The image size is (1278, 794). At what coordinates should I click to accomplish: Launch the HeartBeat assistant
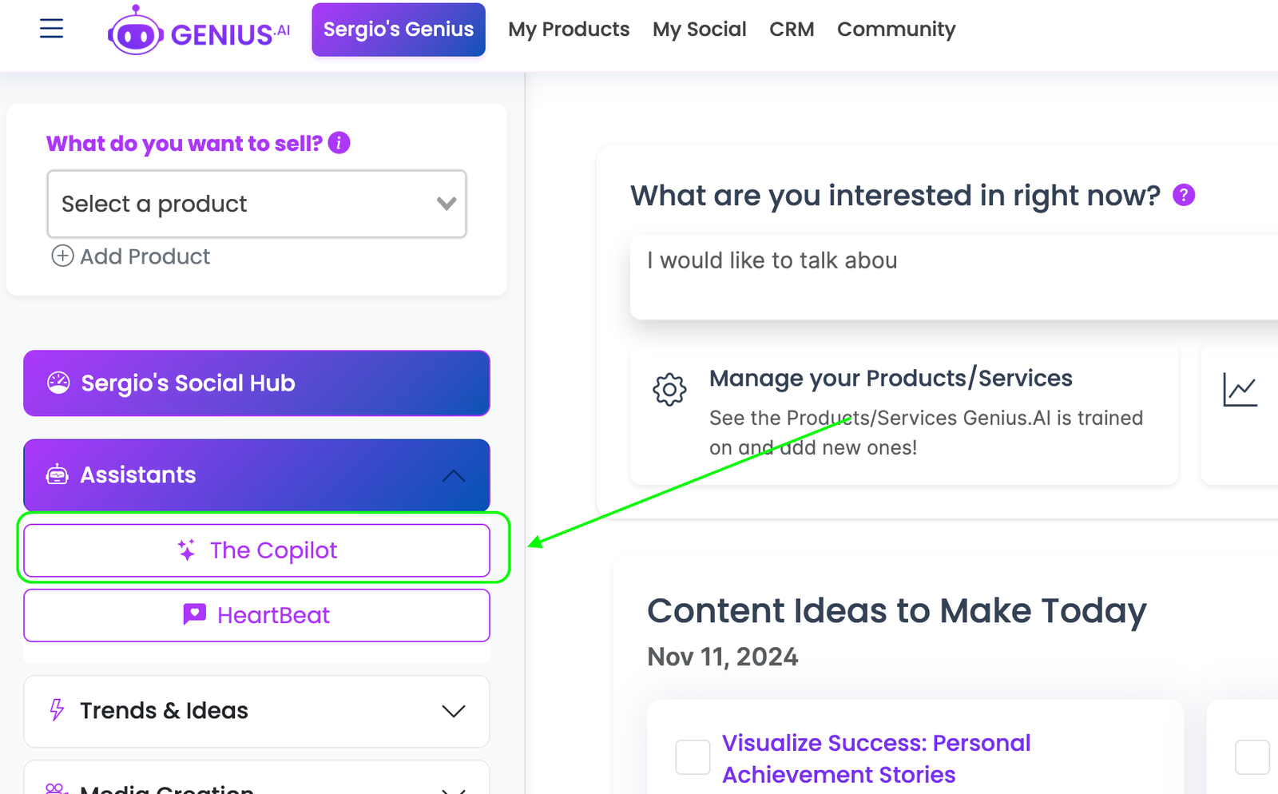click(256, 615)
